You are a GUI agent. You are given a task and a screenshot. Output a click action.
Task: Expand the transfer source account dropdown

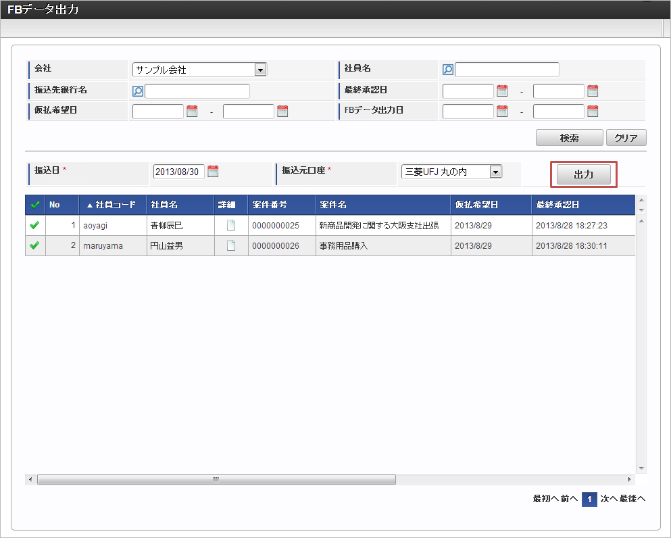pyautogui.click(x=495, y=172)
